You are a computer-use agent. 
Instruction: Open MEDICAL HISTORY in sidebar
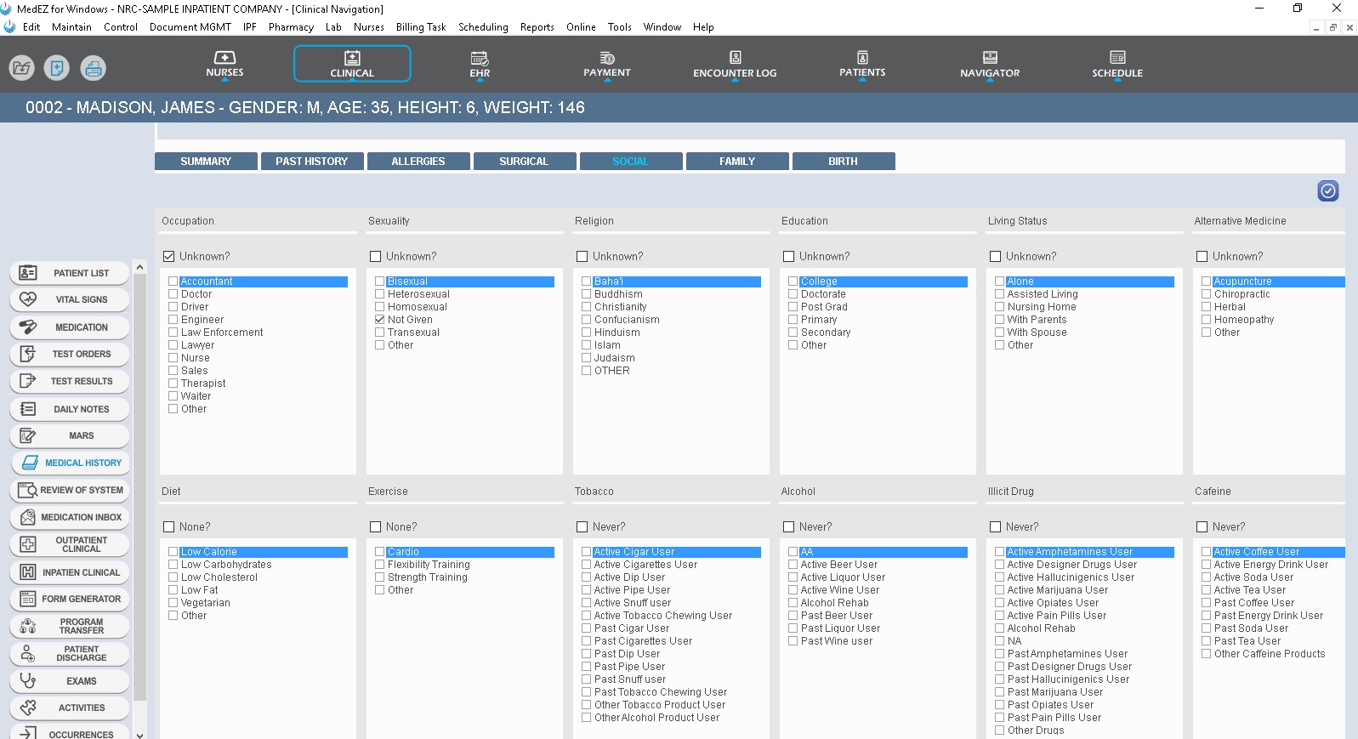tap(70, 463)
